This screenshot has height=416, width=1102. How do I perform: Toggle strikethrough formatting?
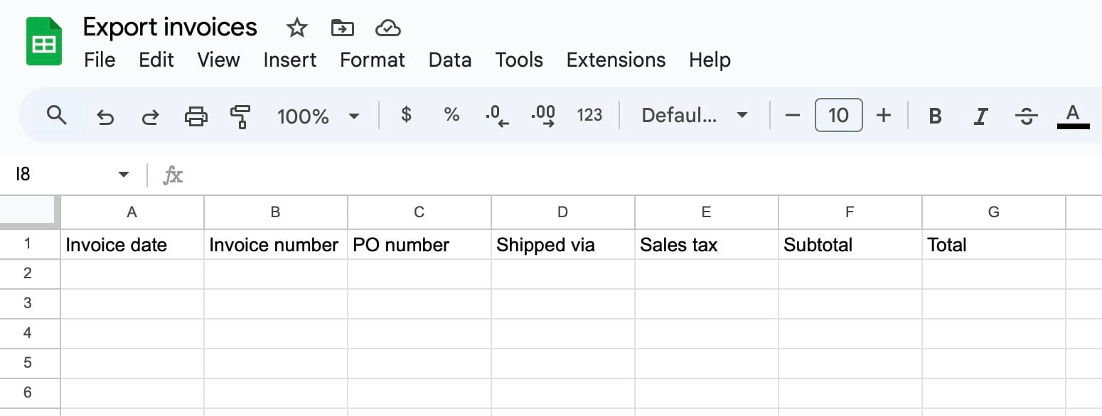click(x=1026, y=116)
